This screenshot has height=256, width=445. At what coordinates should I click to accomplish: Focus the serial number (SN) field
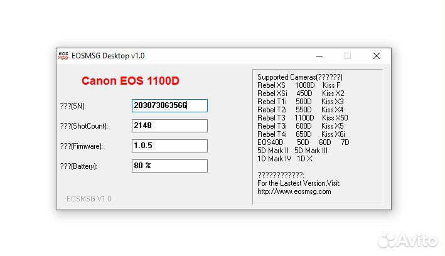169,105
